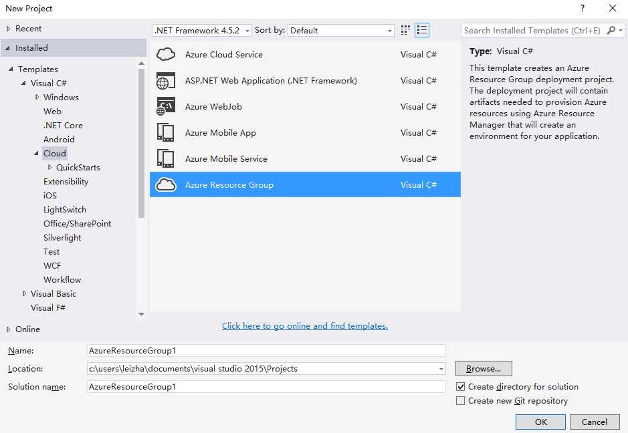Click the Azure WebJob console icon
The height and width of the screenshot is (433, 628).
coord(166,106)
